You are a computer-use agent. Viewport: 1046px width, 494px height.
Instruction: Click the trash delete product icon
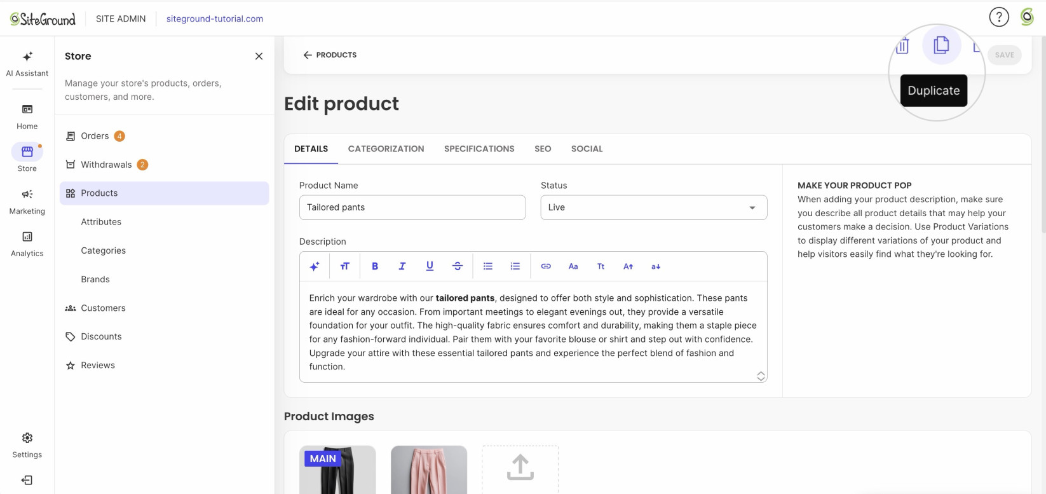(902, 46)
